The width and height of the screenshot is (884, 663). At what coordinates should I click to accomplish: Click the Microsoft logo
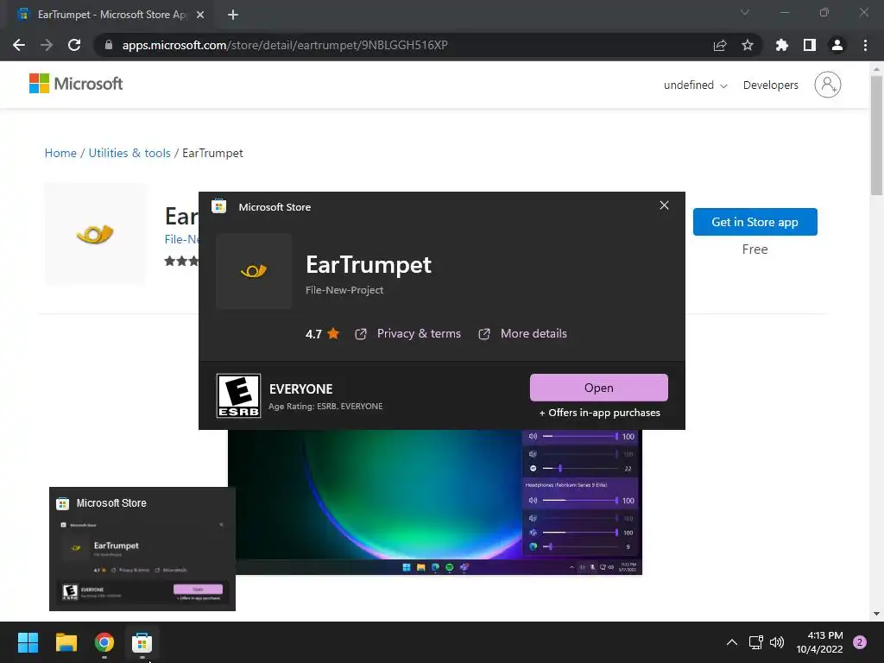point(76,84)
